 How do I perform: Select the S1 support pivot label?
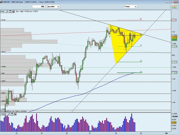pos(141,45)
